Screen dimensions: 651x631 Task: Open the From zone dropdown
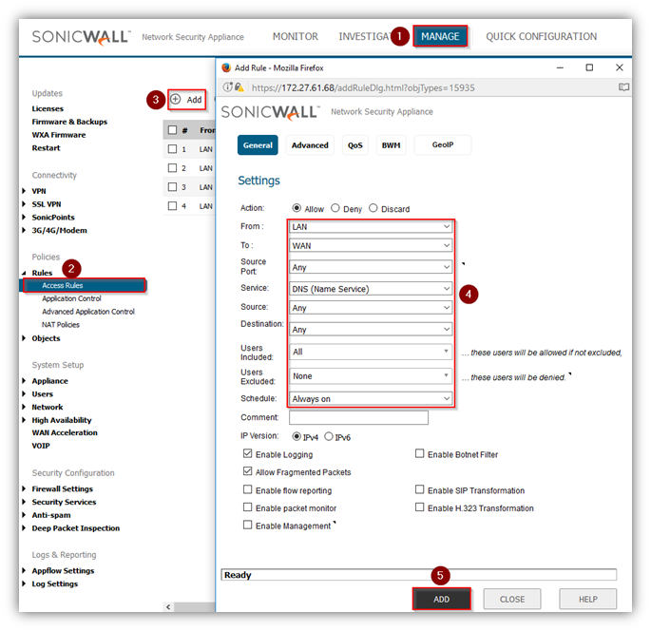[x=371, y=227]
